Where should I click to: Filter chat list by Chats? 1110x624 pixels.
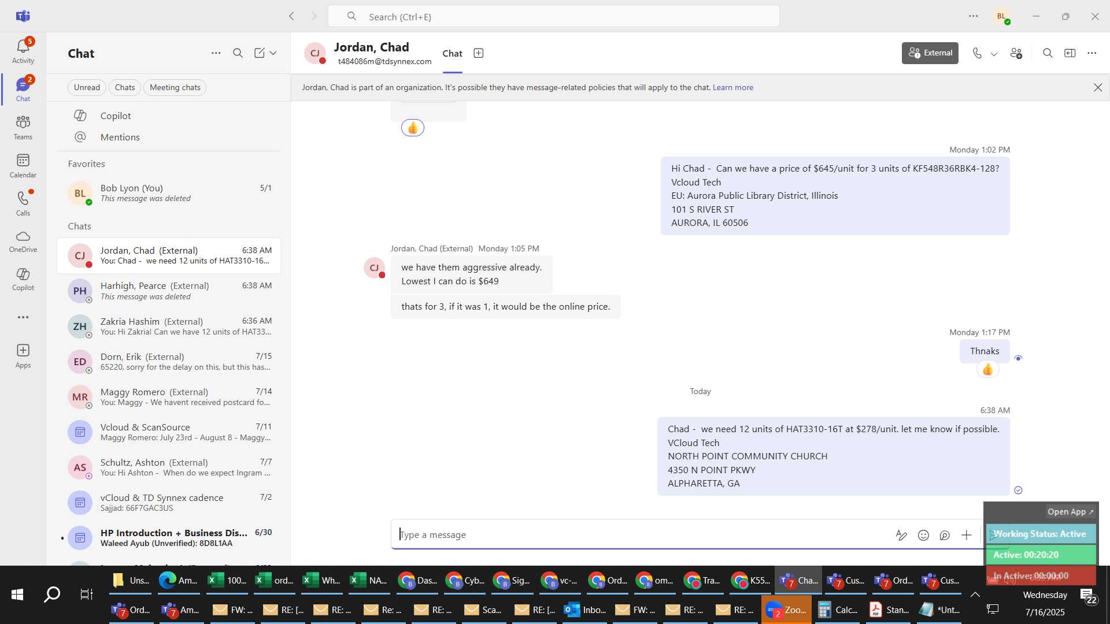[125, 87]
